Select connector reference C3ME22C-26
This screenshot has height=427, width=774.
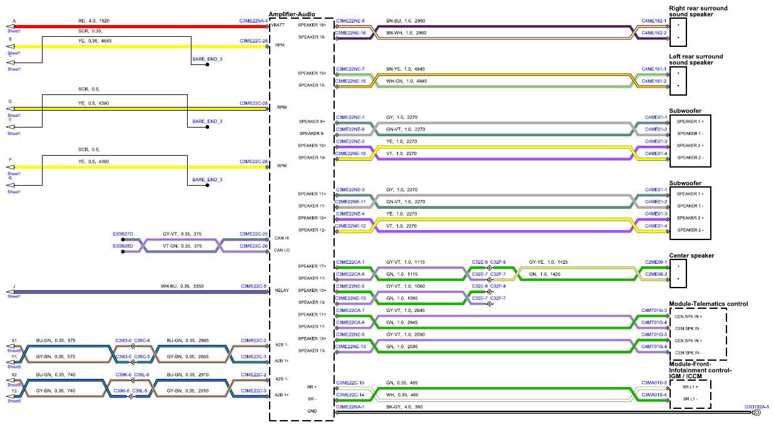[253, 246]
